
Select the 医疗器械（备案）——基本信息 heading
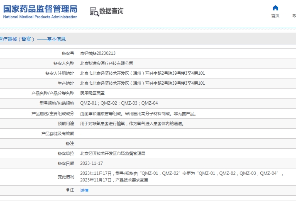pos(32,39)
